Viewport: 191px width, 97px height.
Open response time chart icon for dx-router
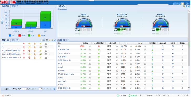point(117,71)
